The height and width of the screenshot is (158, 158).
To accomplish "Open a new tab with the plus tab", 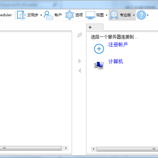I will coord(95,27).
